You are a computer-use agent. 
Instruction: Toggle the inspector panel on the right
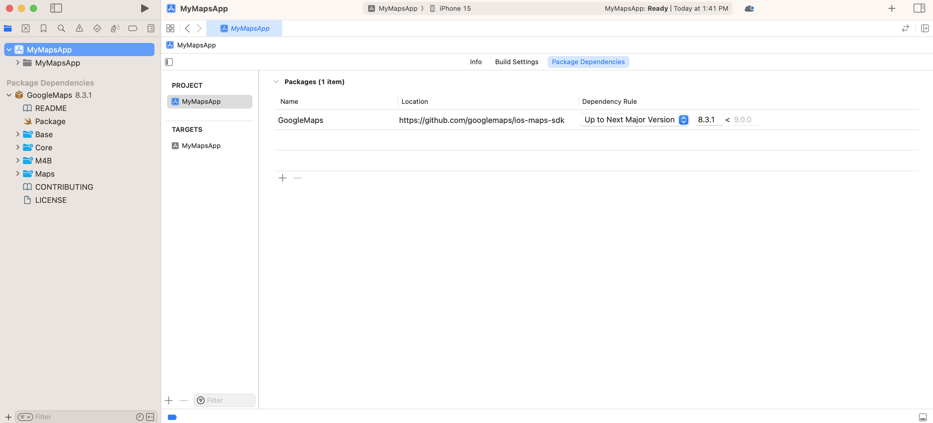[919, 8]
